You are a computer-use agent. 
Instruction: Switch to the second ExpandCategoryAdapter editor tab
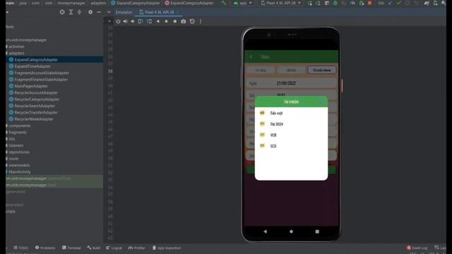pyautogui.click(x=189, y=3)
